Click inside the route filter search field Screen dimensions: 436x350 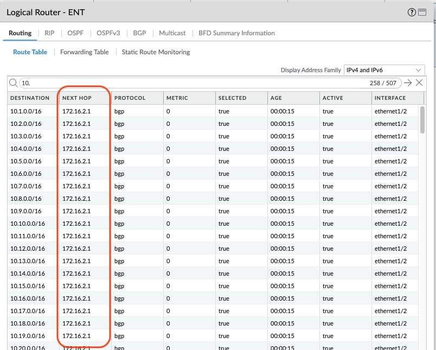[x=190, y=83]
